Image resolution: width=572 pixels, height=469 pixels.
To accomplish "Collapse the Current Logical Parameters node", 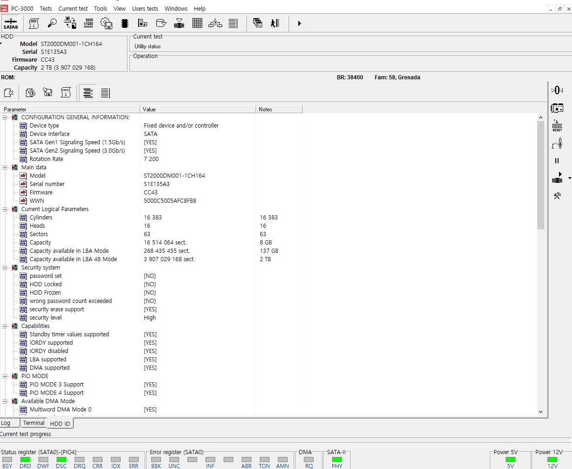I will tap(5, 209).
